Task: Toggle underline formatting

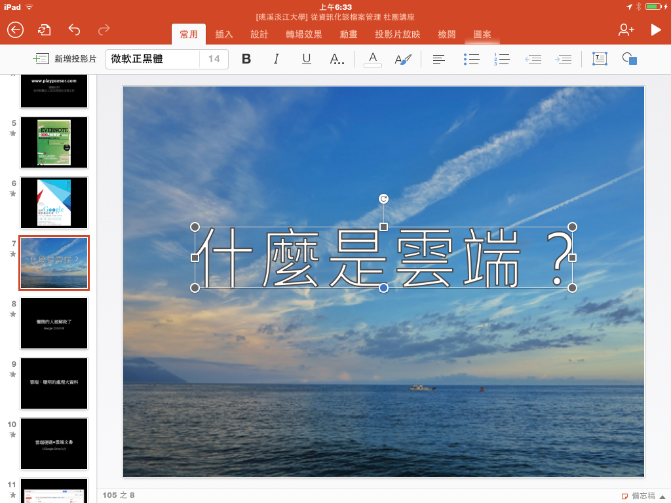Action: click(x=307, y=59)
